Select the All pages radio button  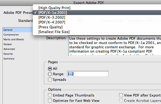[50, 69]
